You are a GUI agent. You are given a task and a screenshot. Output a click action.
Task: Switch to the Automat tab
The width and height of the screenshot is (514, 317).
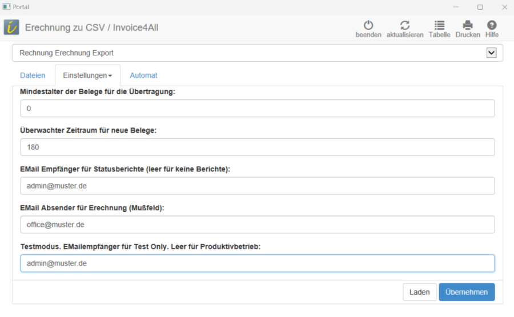coord(143,75)
